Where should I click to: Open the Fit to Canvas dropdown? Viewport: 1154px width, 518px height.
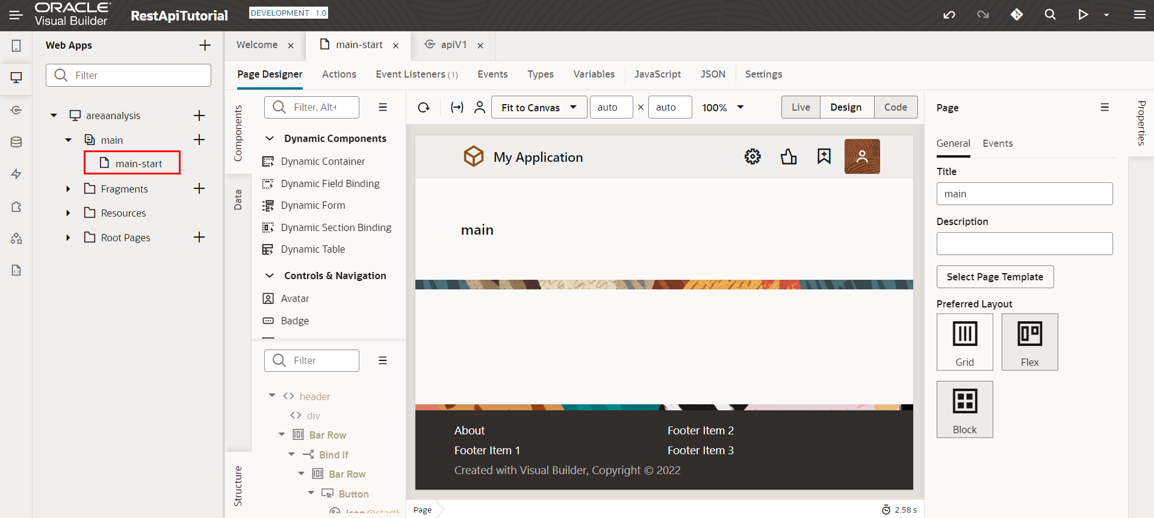click(x=539, y=108)
